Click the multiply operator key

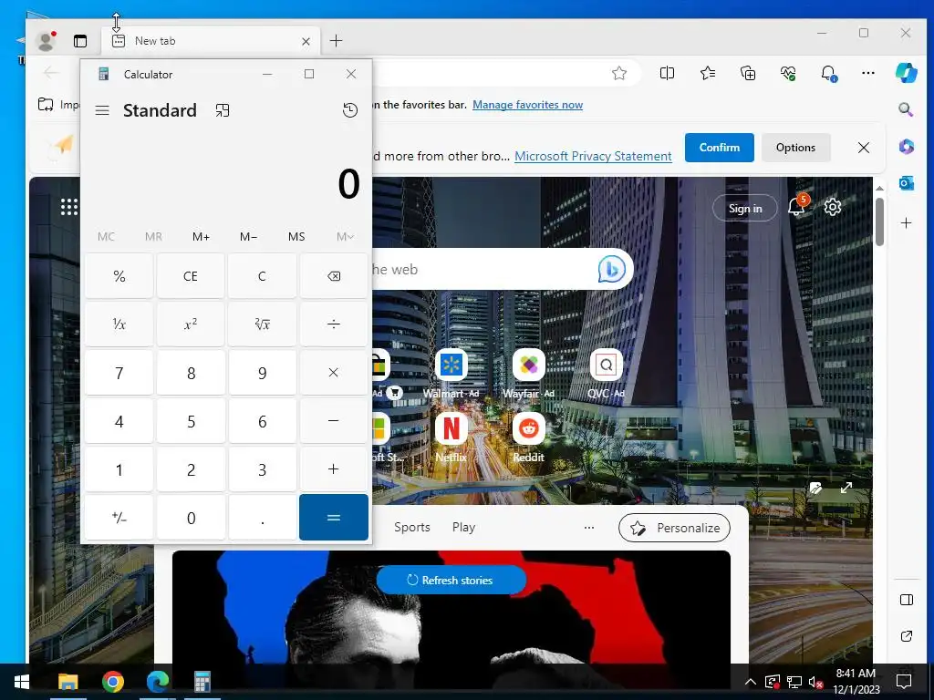coord(334,373)
